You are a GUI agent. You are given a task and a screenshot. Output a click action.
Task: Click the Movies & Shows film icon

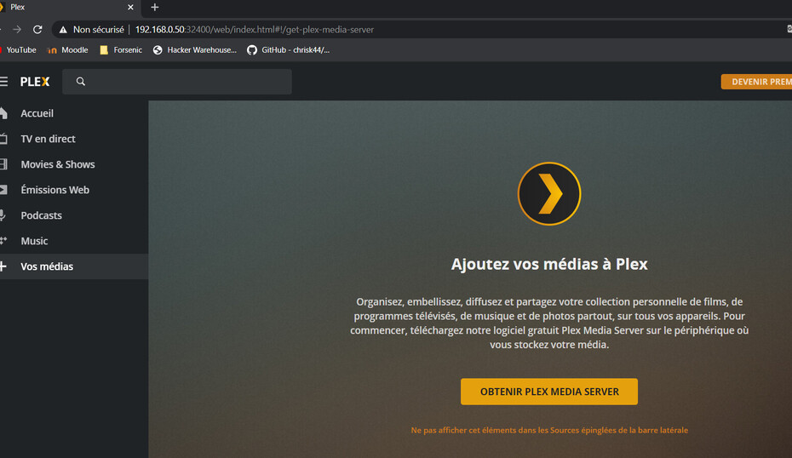click(x=3, y=164)
